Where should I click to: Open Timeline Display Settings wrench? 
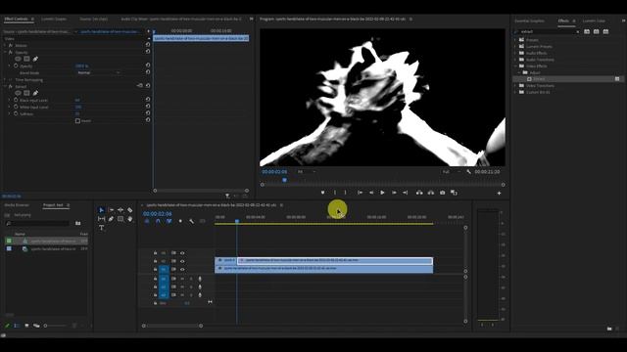[192, 221]
